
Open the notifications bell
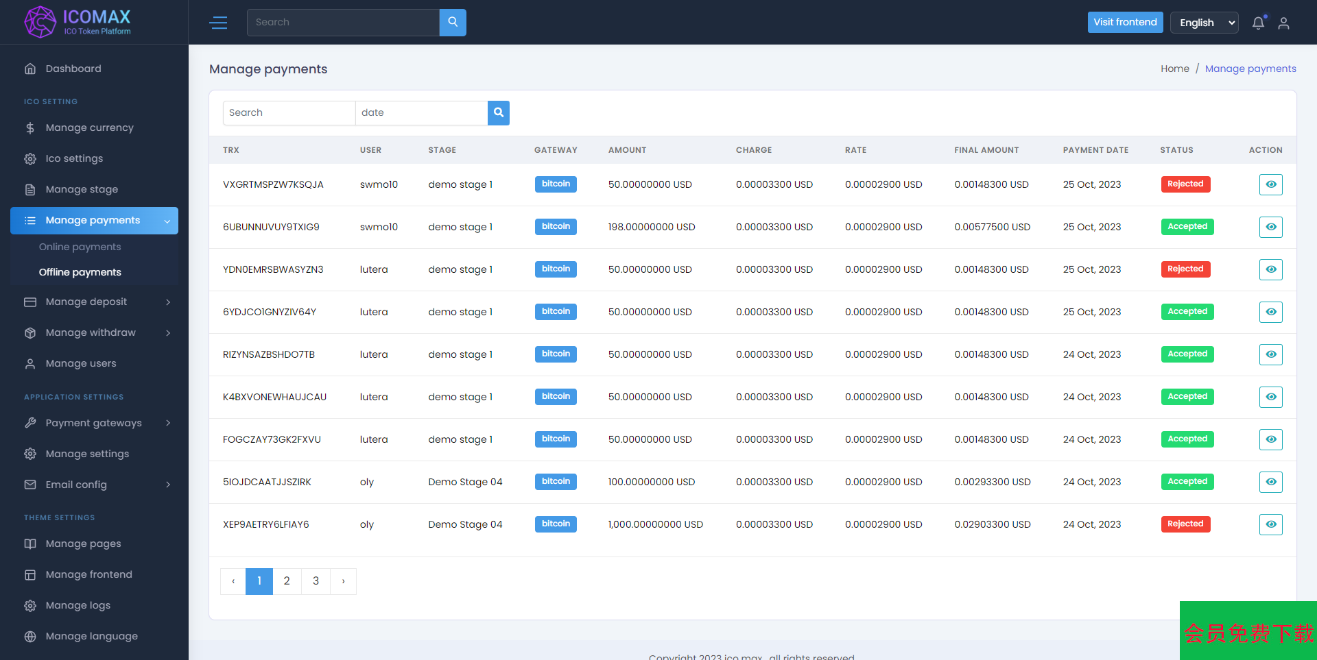(x=1258, y=23)
